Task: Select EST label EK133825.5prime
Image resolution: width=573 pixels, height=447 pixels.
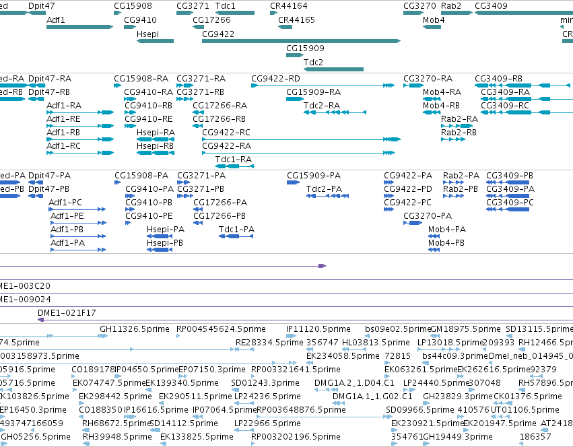Action: click(197, 437)
